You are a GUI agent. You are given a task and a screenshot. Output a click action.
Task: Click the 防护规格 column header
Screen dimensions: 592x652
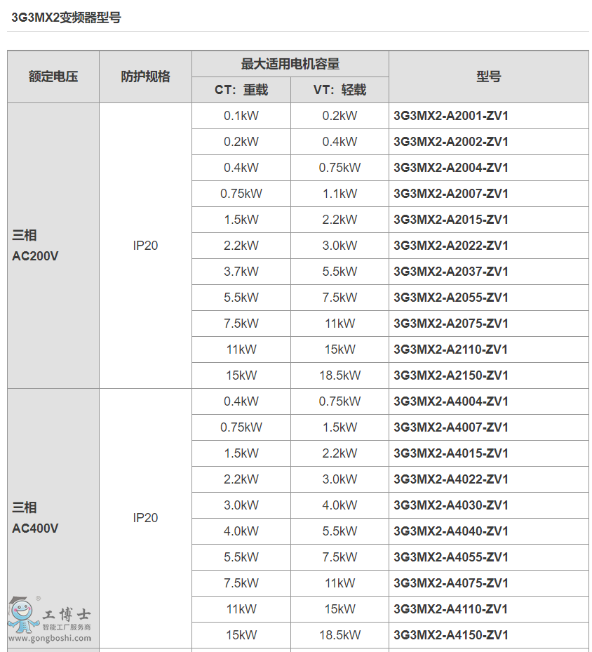coord(145,76)
